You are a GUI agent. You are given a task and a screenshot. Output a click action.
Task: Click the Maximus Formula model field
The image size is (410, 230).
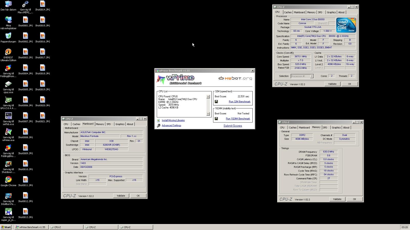[100, 136]
